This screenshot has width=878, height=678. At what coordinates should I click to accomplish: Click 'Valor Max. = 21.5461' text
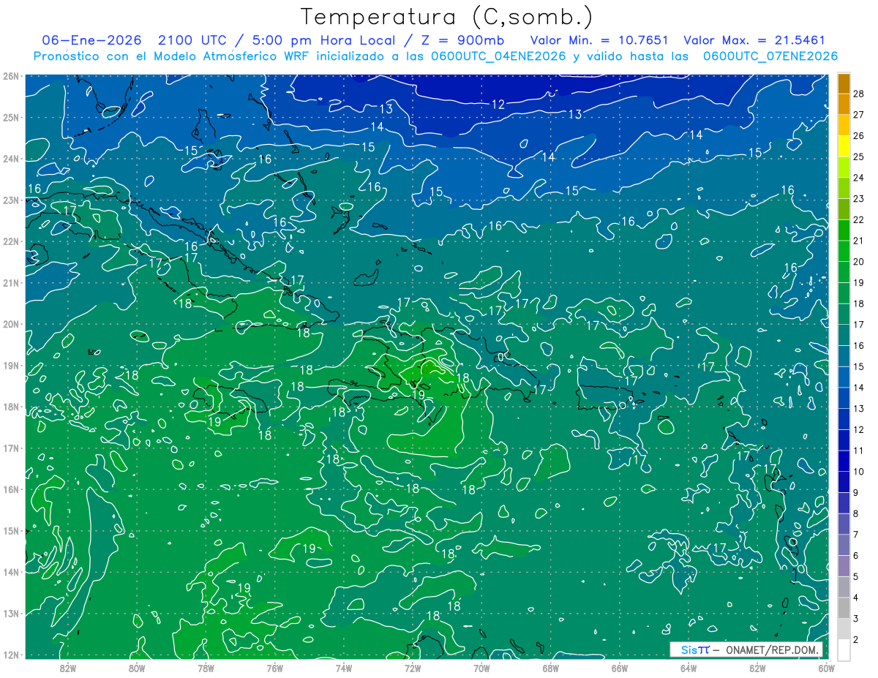pos(754,41)
